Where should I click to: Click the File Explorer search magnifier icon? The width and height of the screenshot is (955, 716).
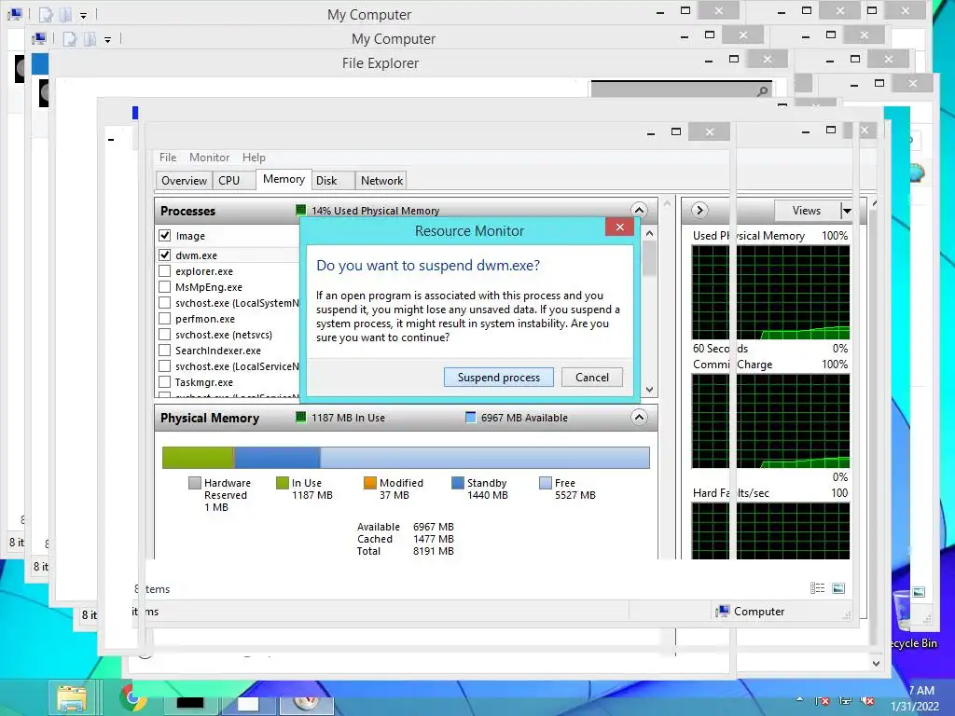pyautogui.click(x=763, y=90)
